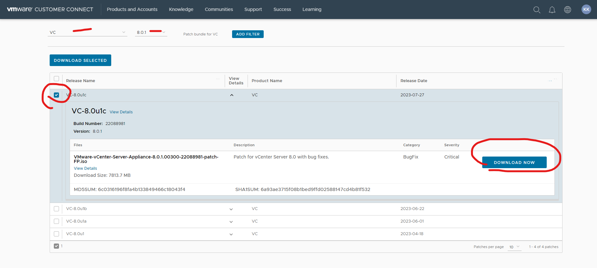Click the DOWNLOAD NOW button
Screen dimensions: 597x268
coord(514,162)
